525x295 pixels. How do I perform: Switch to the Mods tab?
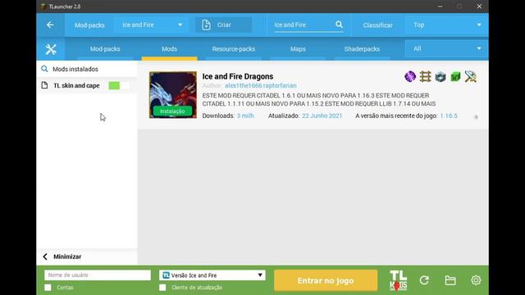coord(170,49)
